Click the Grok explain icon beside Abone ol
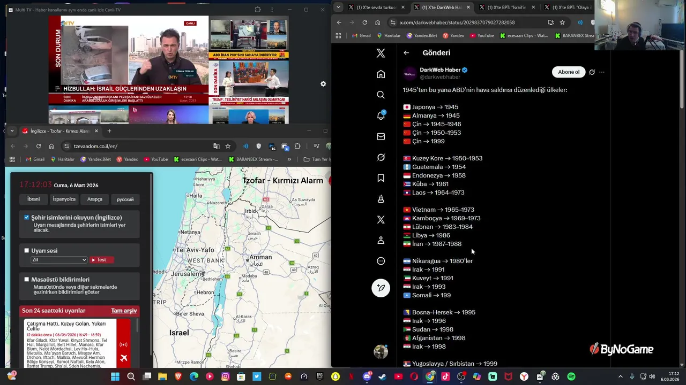This screenshot has height=385, width=686. coord(592,72)
